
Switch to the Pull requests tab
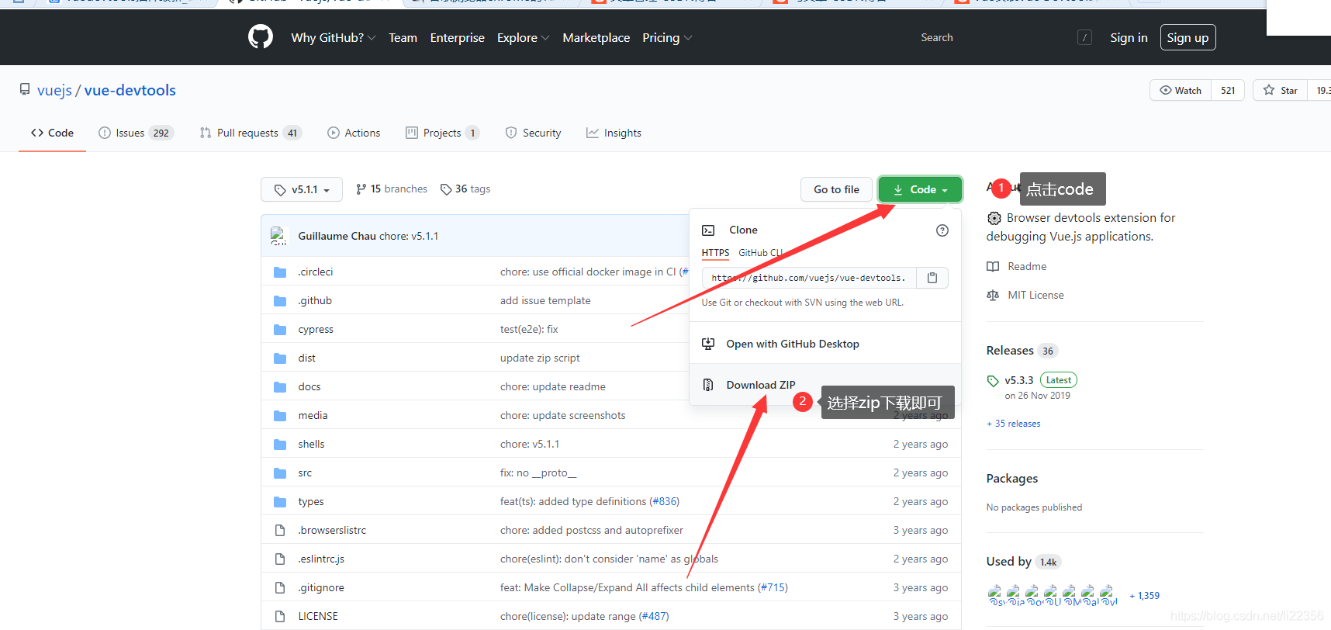click(x=251, y=133)
